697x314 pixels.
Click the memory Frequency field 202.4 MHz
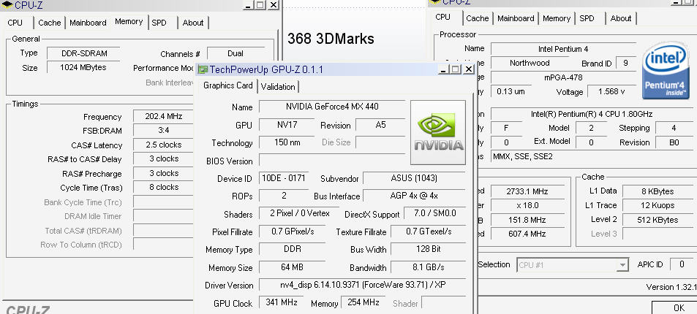pos(164,116)
